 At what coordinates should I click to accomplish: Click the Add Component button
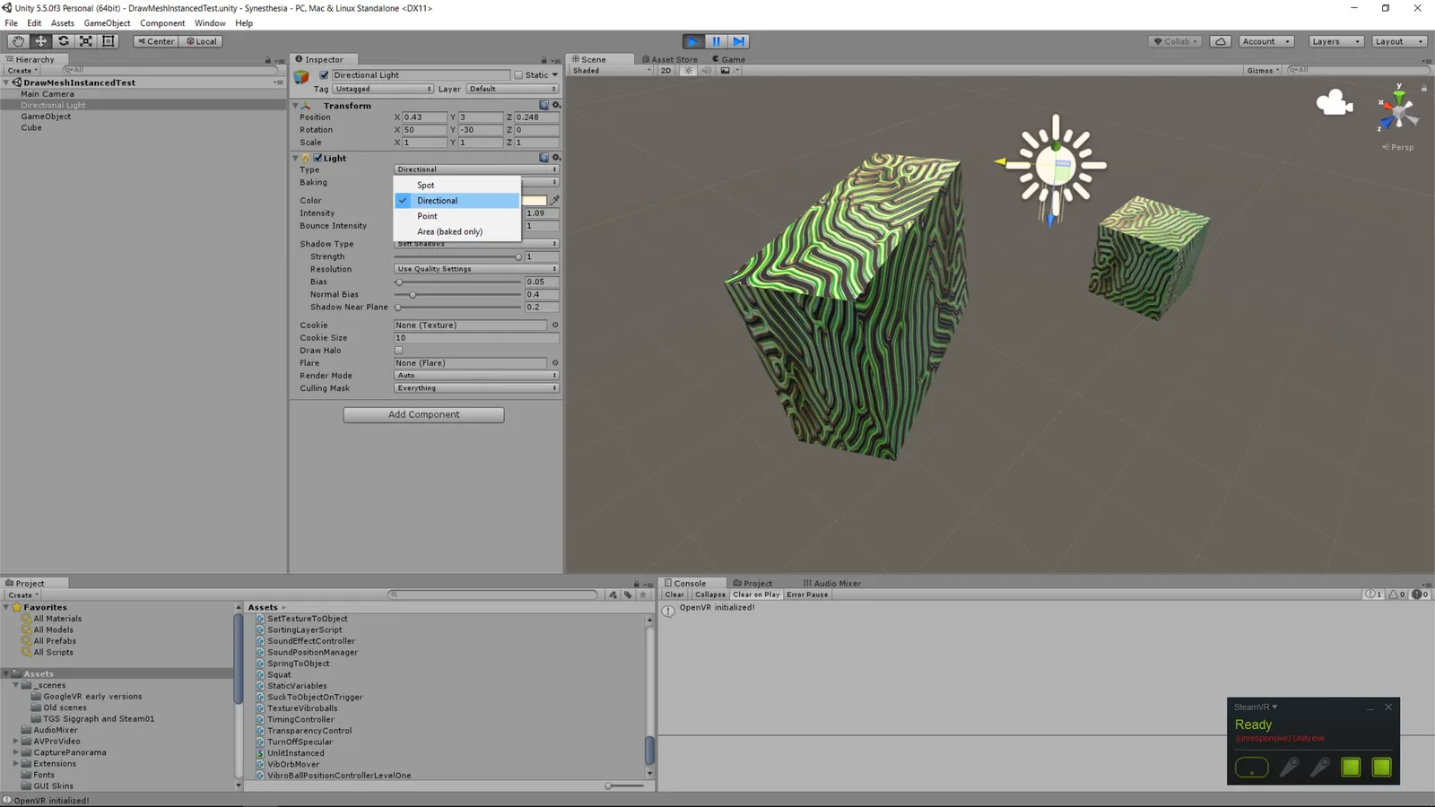pyautogui.click(x=423, y=415)
